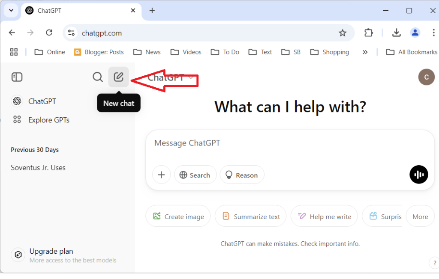Open the Extensions puzzle icon
Viewport: 439px width, 279px height.
pyautogui.click(x=368, y=33)
